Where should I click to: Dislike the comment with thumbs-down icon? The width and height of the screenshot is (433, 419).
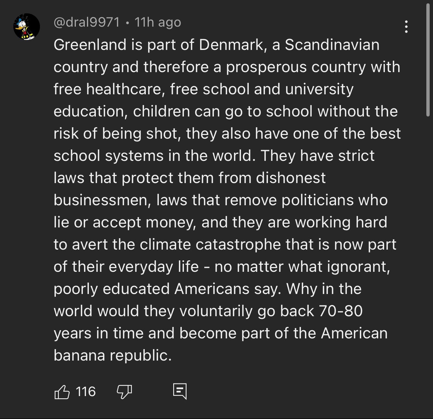coord(124,392)
